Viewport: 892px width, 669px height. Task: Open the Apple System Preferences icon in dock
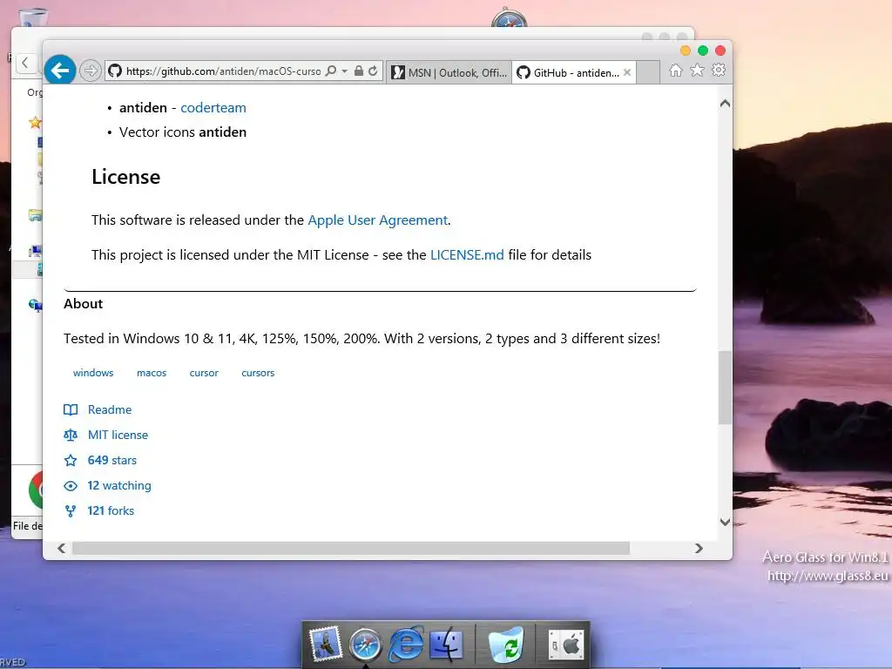pyautogui.click(x=566, y=645)
